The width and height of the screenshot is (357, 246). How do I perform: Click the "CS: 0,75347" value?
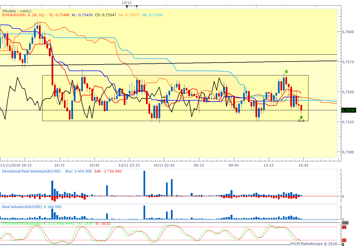(x=106, y=15)
